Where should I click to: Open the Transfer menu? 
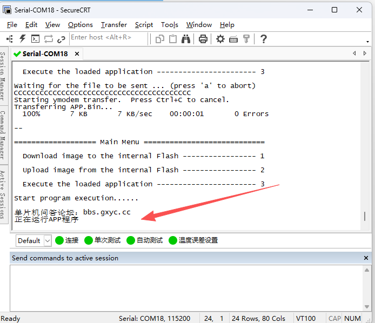(x=113, y=25)
